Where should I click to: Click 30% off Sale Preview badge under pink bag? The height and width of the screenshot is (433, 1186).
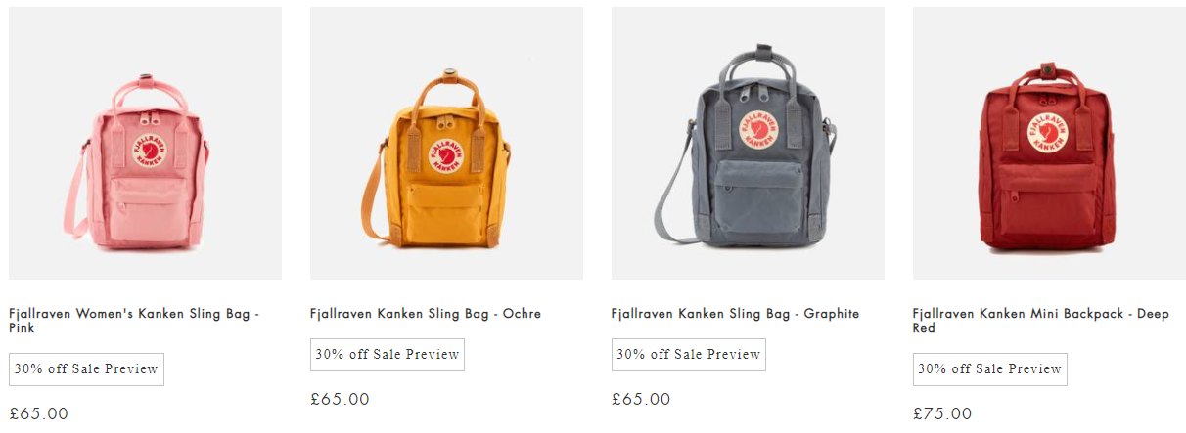coord(86,369)
